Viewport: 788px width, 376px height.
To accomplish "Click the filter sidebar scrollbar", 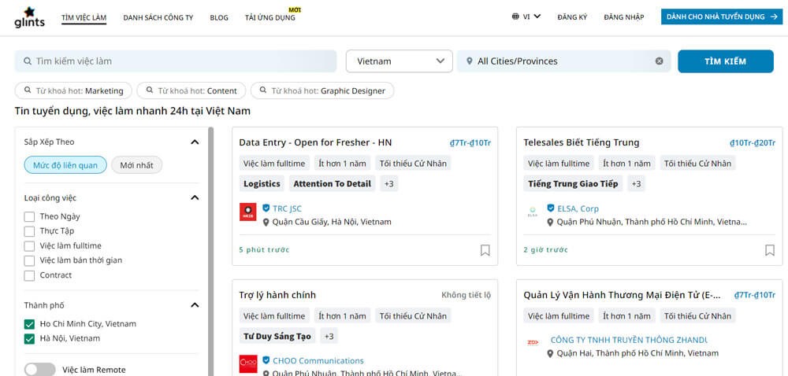I will point(210,251).
